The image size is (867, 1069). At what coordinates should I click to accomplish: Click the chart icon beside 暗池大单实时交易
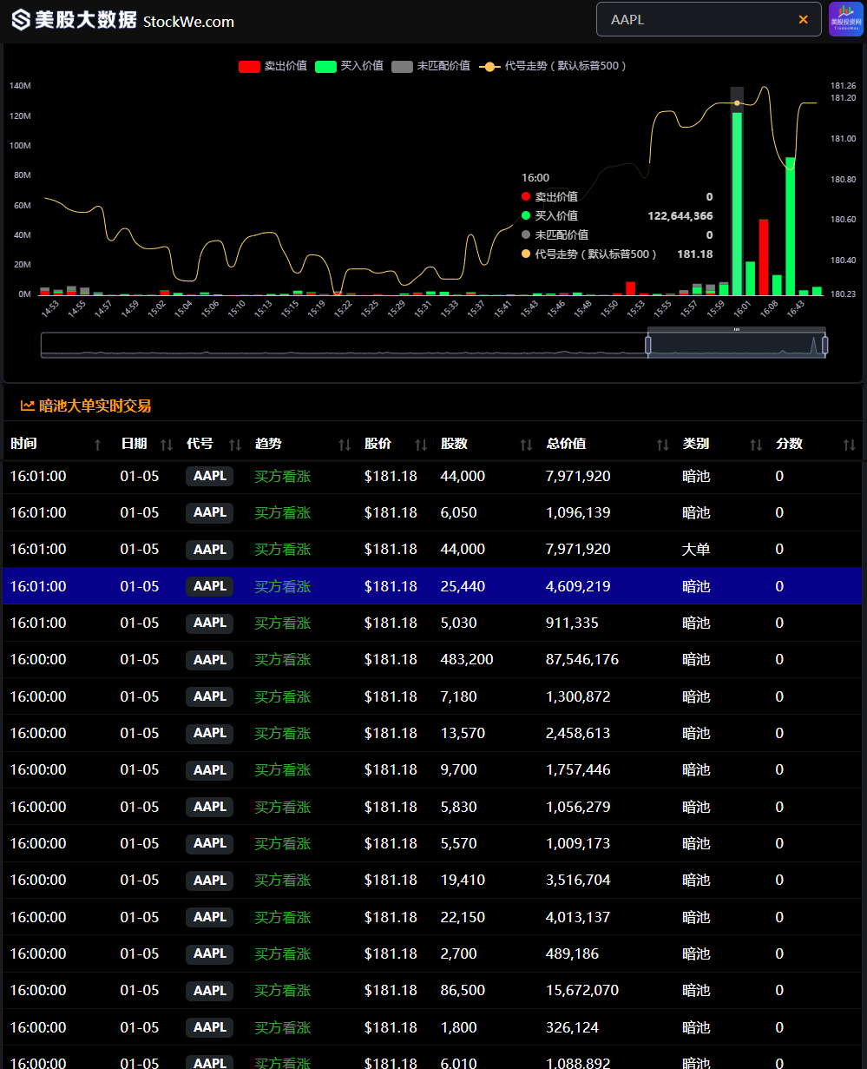tap(28, 406)
